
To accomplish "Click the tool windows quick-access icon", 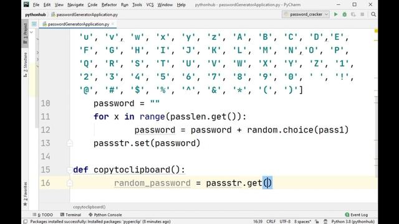I will click(x=26, y=222).
